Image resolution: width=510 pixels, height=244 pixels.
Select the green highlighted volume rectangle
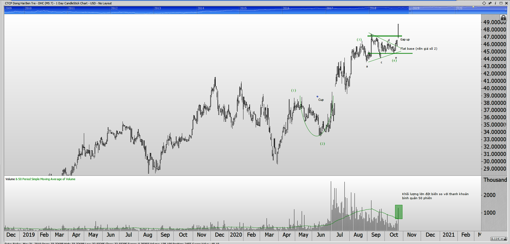coord(399,212)
